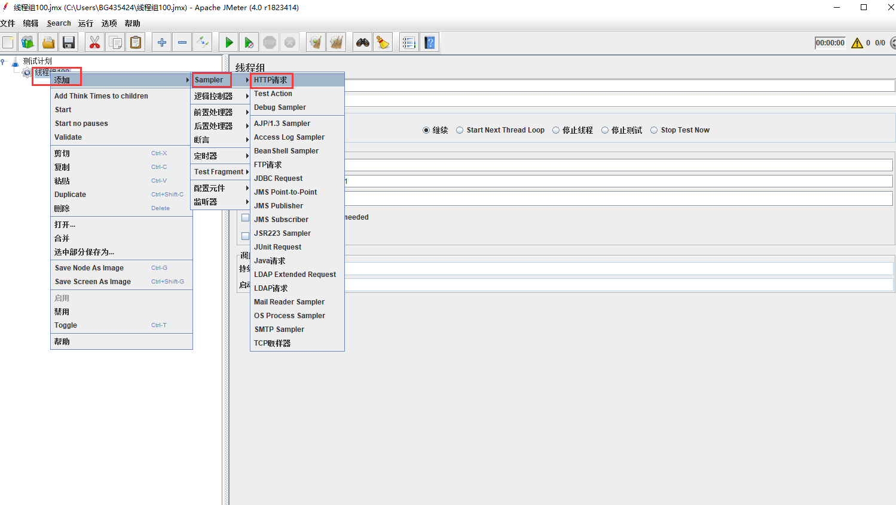Image resolution: width=896 pixels, height=505 pixels.
Task: Expand the 后置处理器 submenu
Action: [220, 126]
